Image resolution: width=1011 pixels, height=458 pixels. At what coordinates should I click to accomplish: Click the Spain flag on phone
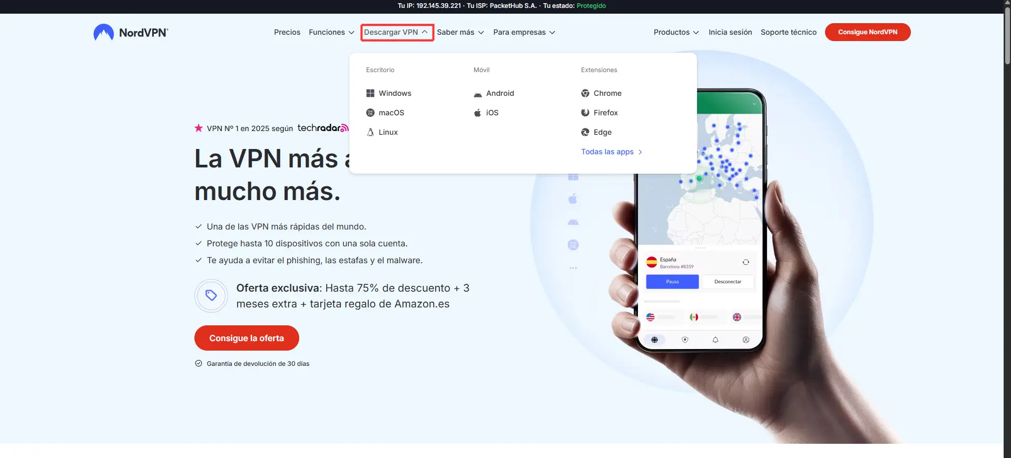[x=652, y=262]
